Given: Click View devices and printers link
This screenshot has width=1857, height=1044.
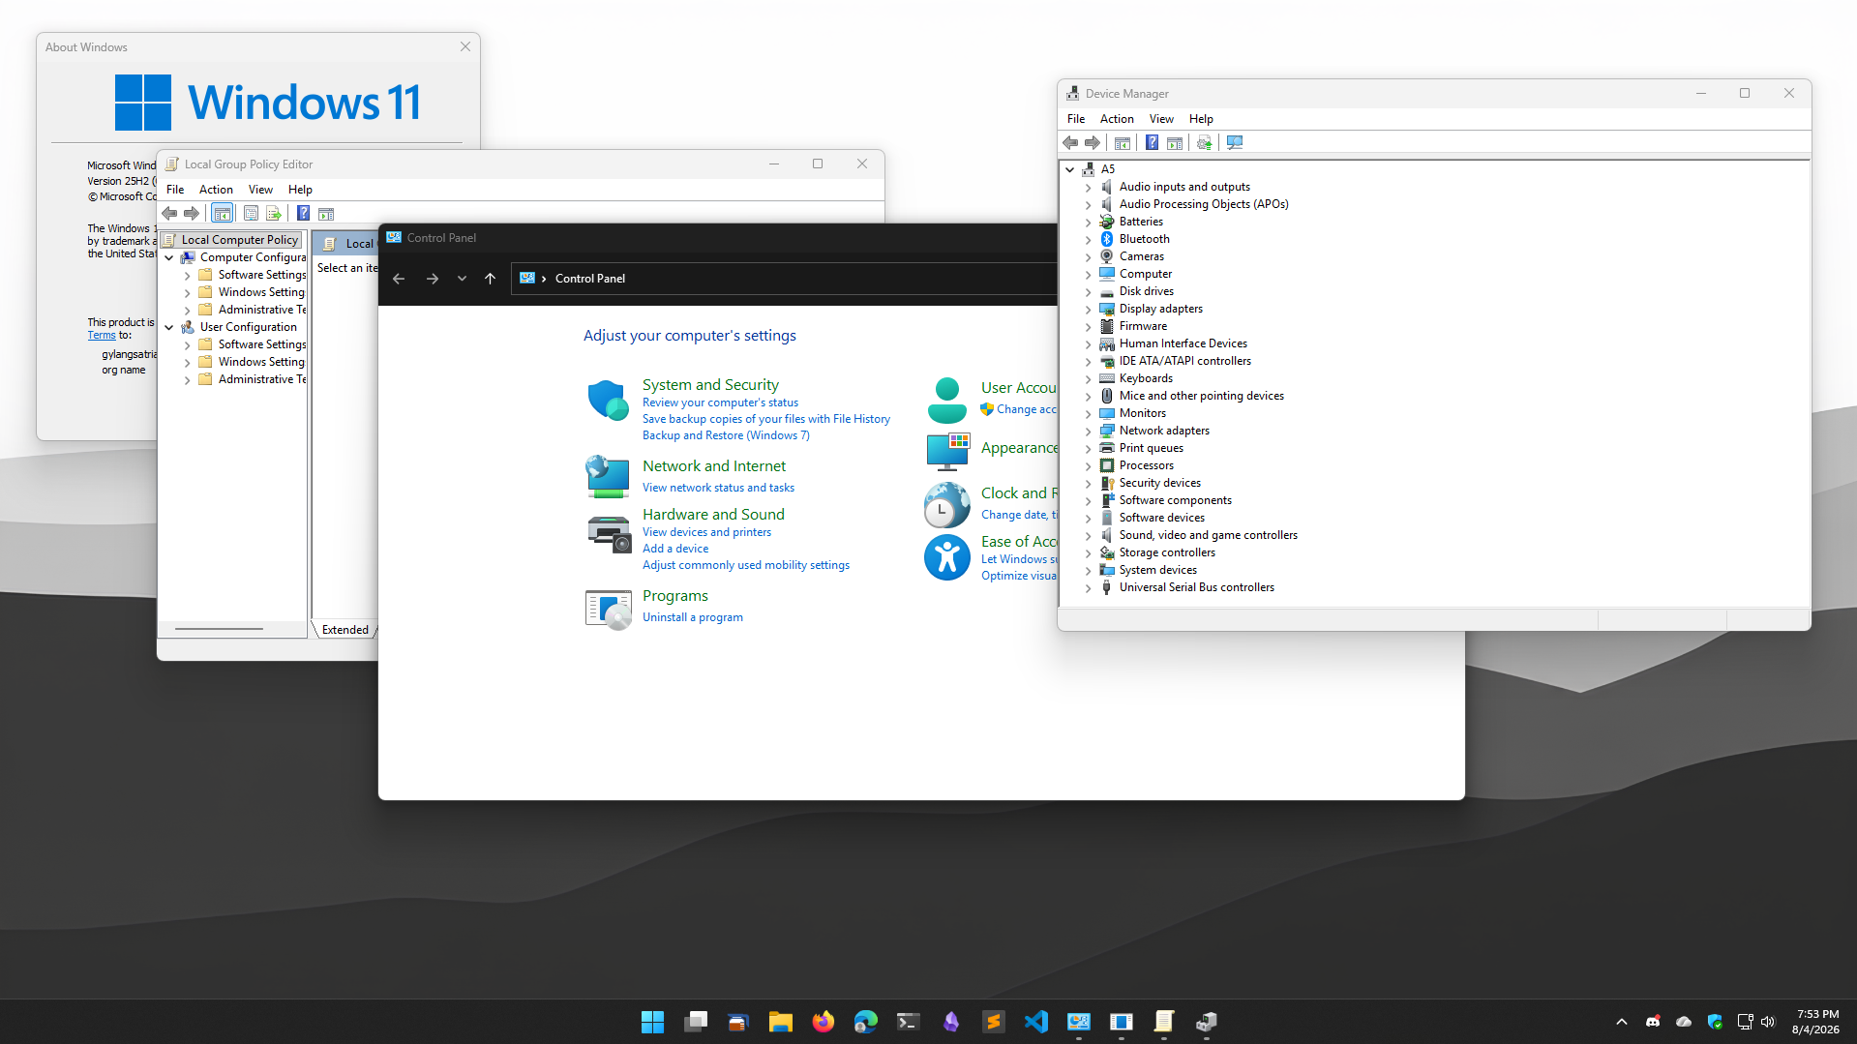Looking at the screenshot, I should click(x=706, y=532).
